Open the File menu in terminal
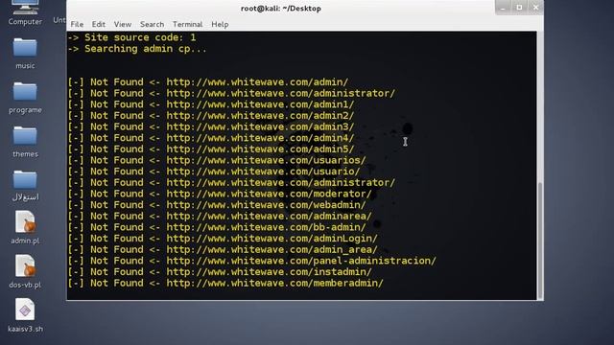 (x=77, y=24)
